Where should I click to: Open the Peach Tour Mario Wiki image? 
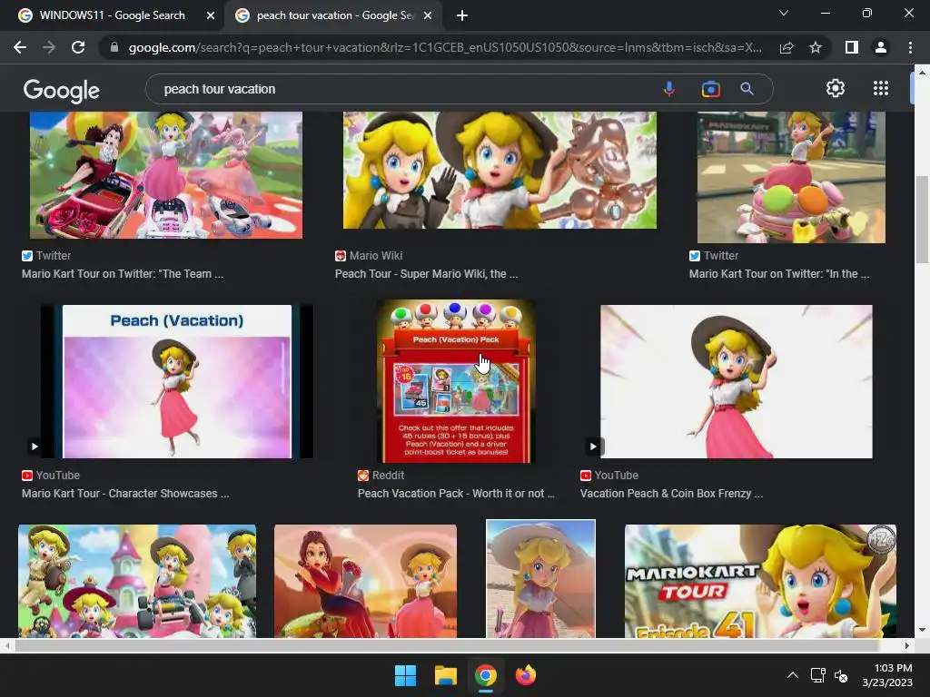click(x=500, y=170)
